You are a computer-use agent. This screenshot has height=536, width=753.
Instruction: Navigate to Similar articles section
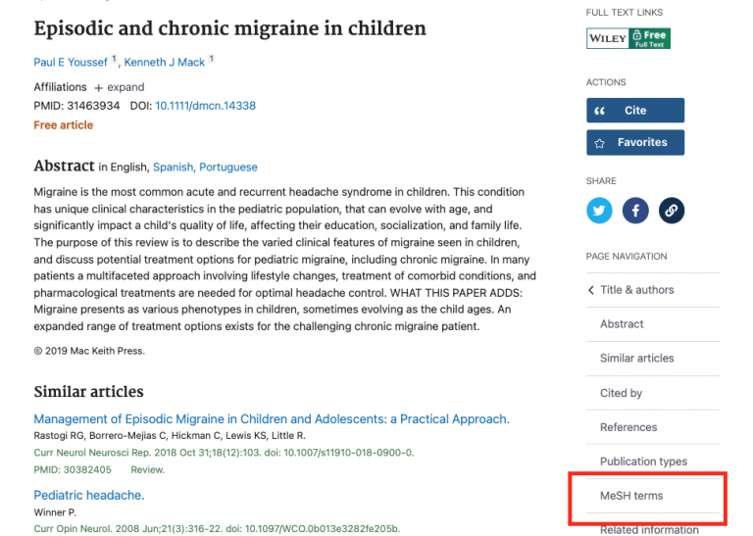636,359
